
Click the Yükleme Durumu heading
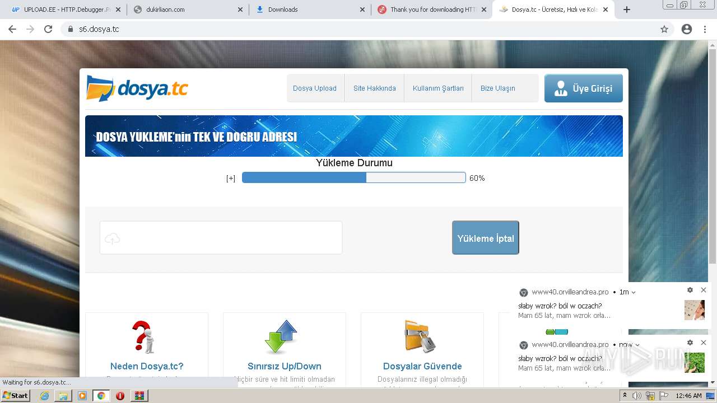[354, 163]
